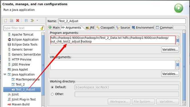Screen dimensions: 190x107
Task: Click the New launch configuration icon
Action: click(x=6, y=21)
